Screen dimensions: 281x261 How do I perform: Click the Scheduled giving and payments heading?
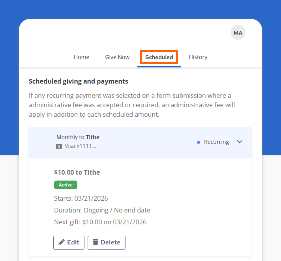(79, 82)
